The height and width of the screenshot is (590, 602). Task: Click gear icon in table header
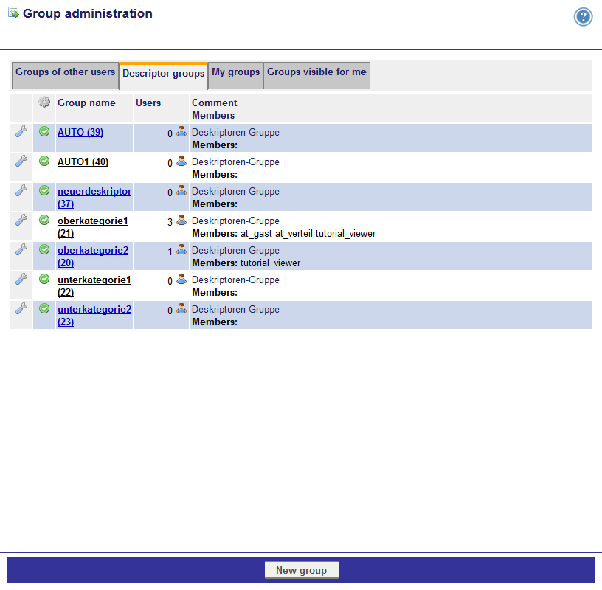click(44, 102)
